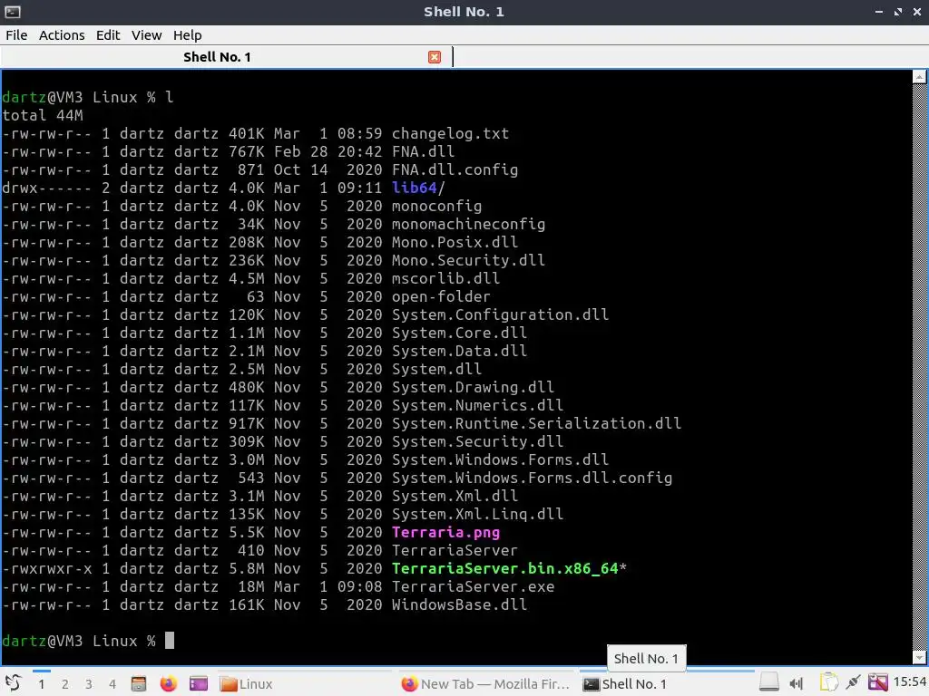
Task: Open the Edit menu
Action: click(108, 35)
